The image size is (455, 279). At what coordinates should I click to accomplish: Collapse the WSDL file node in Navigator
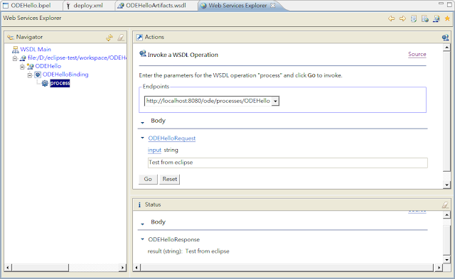15,58
